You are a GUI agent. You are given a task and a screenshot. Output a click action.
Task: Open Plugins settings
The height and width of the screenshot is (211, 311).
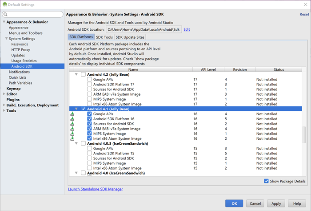pyautogui.click(x=13, y=100)
